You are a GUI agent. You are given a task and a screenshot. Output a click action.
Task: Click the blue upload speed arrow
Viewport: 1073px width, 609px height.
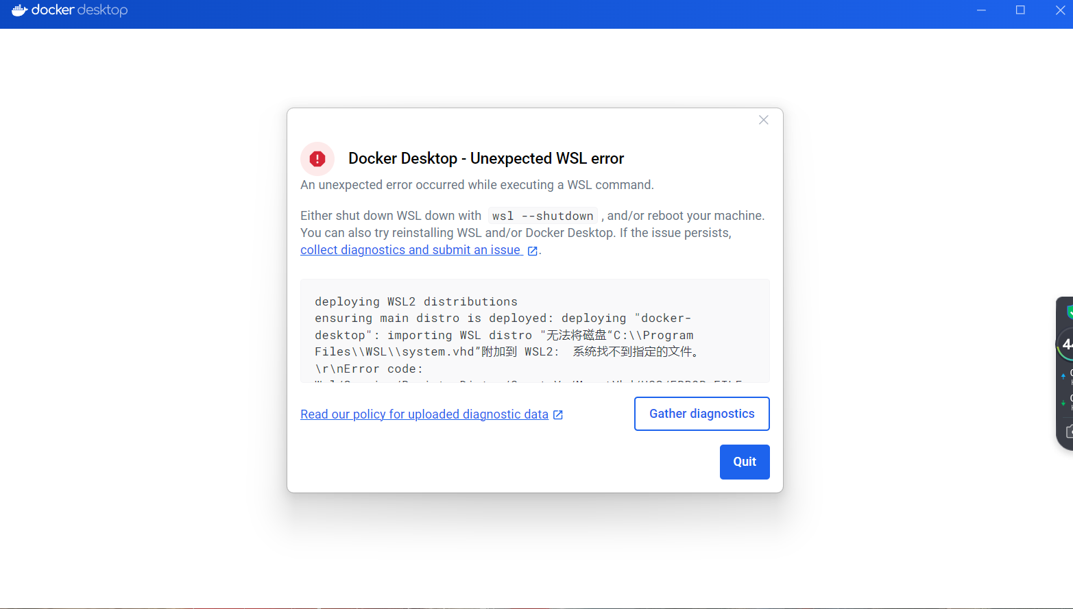coord(1063,376)
